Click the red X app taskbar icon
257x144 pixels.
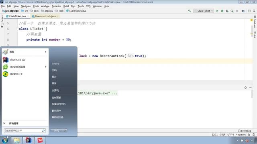pyautogui.click(x=40, y=140)
